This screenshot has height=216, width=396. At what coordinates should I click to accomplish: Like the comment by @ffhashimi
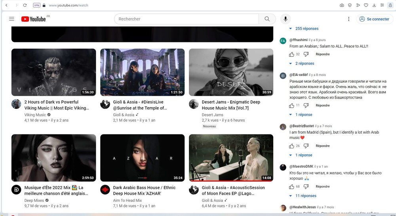pos(292,54)
